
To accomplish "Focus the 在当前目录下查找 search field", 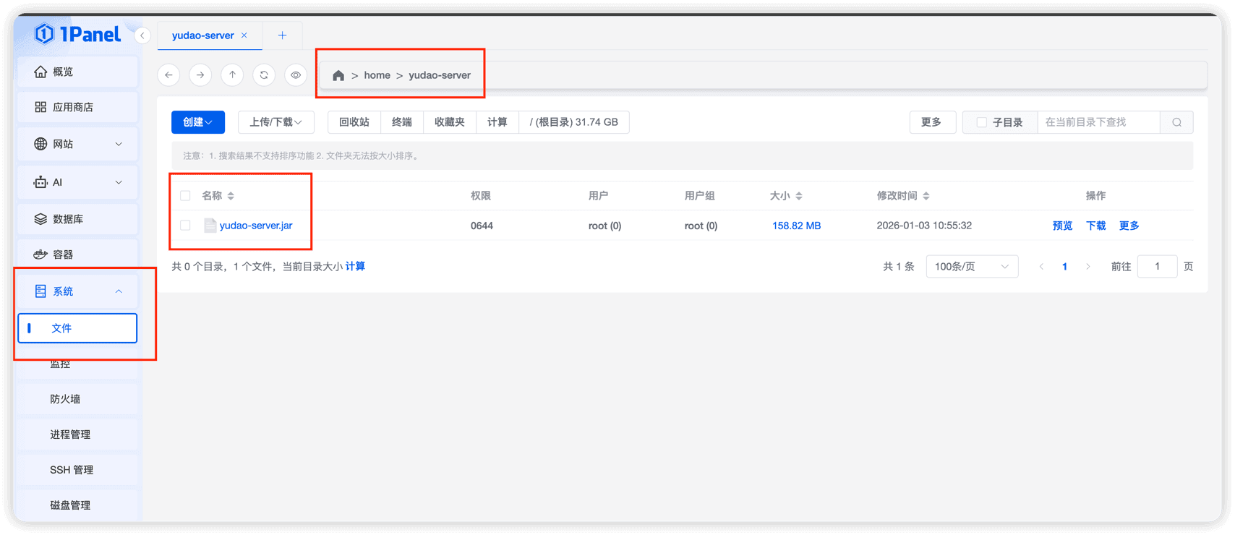I will click(1098, 122).
